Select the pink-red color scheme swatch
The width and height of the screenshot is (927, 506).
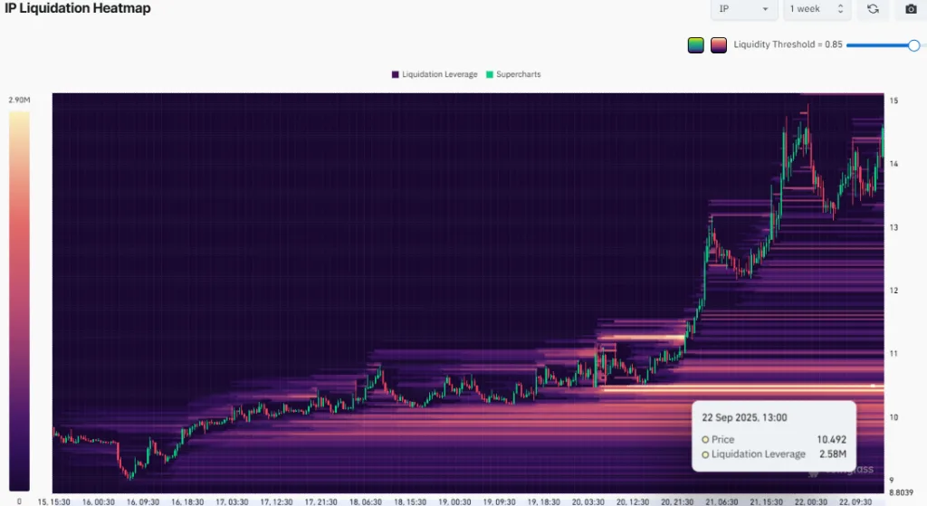[x=718, y=45]
